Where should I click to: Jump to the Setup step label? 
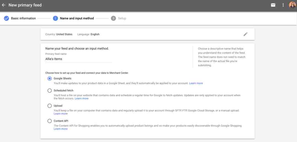pos(122,18)
